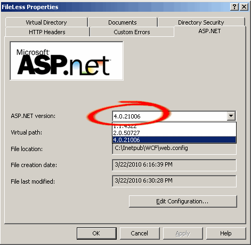The height and width of the screenshot is (245, 251).
Task: Open the Custom Errors tab
Action: click(132, 32)
